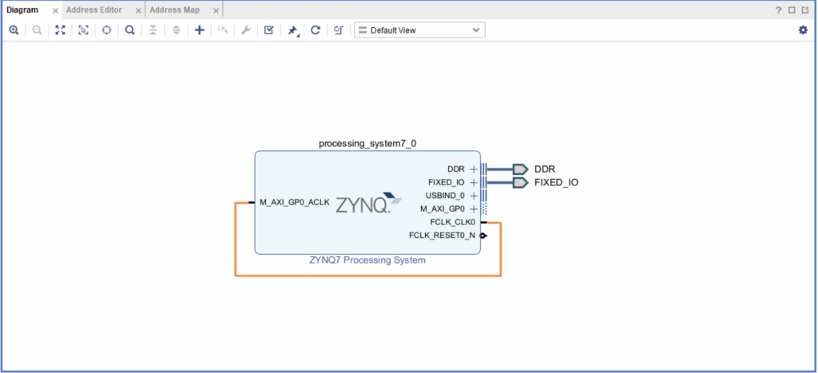Click the pin toolbar icon
This screenshot has width=818, height=373.
click(x=292, y=30)
